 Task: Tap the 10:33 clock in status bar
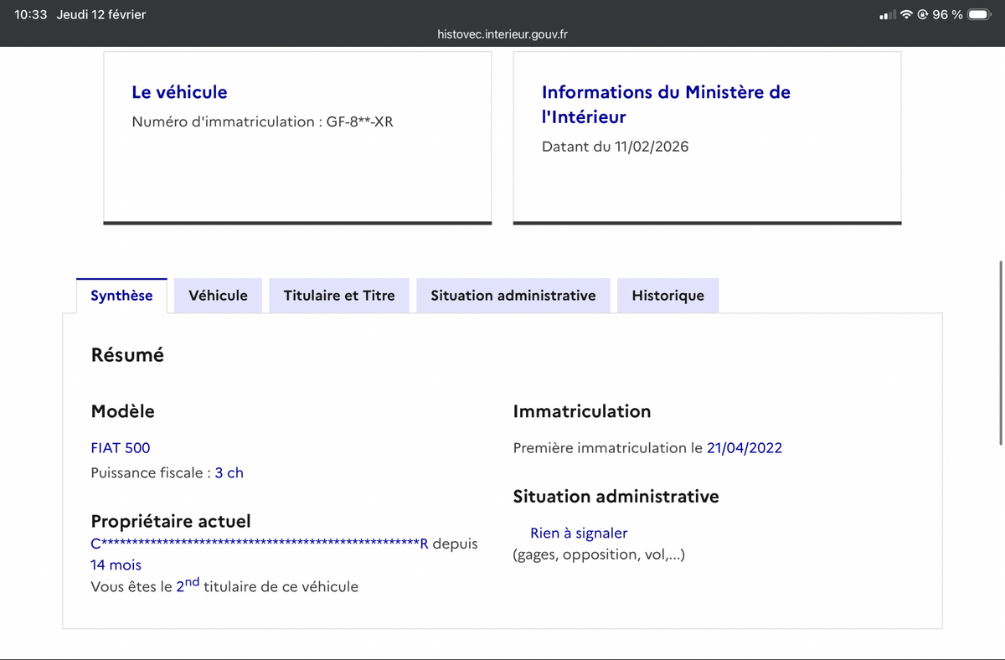coord(31,15)
